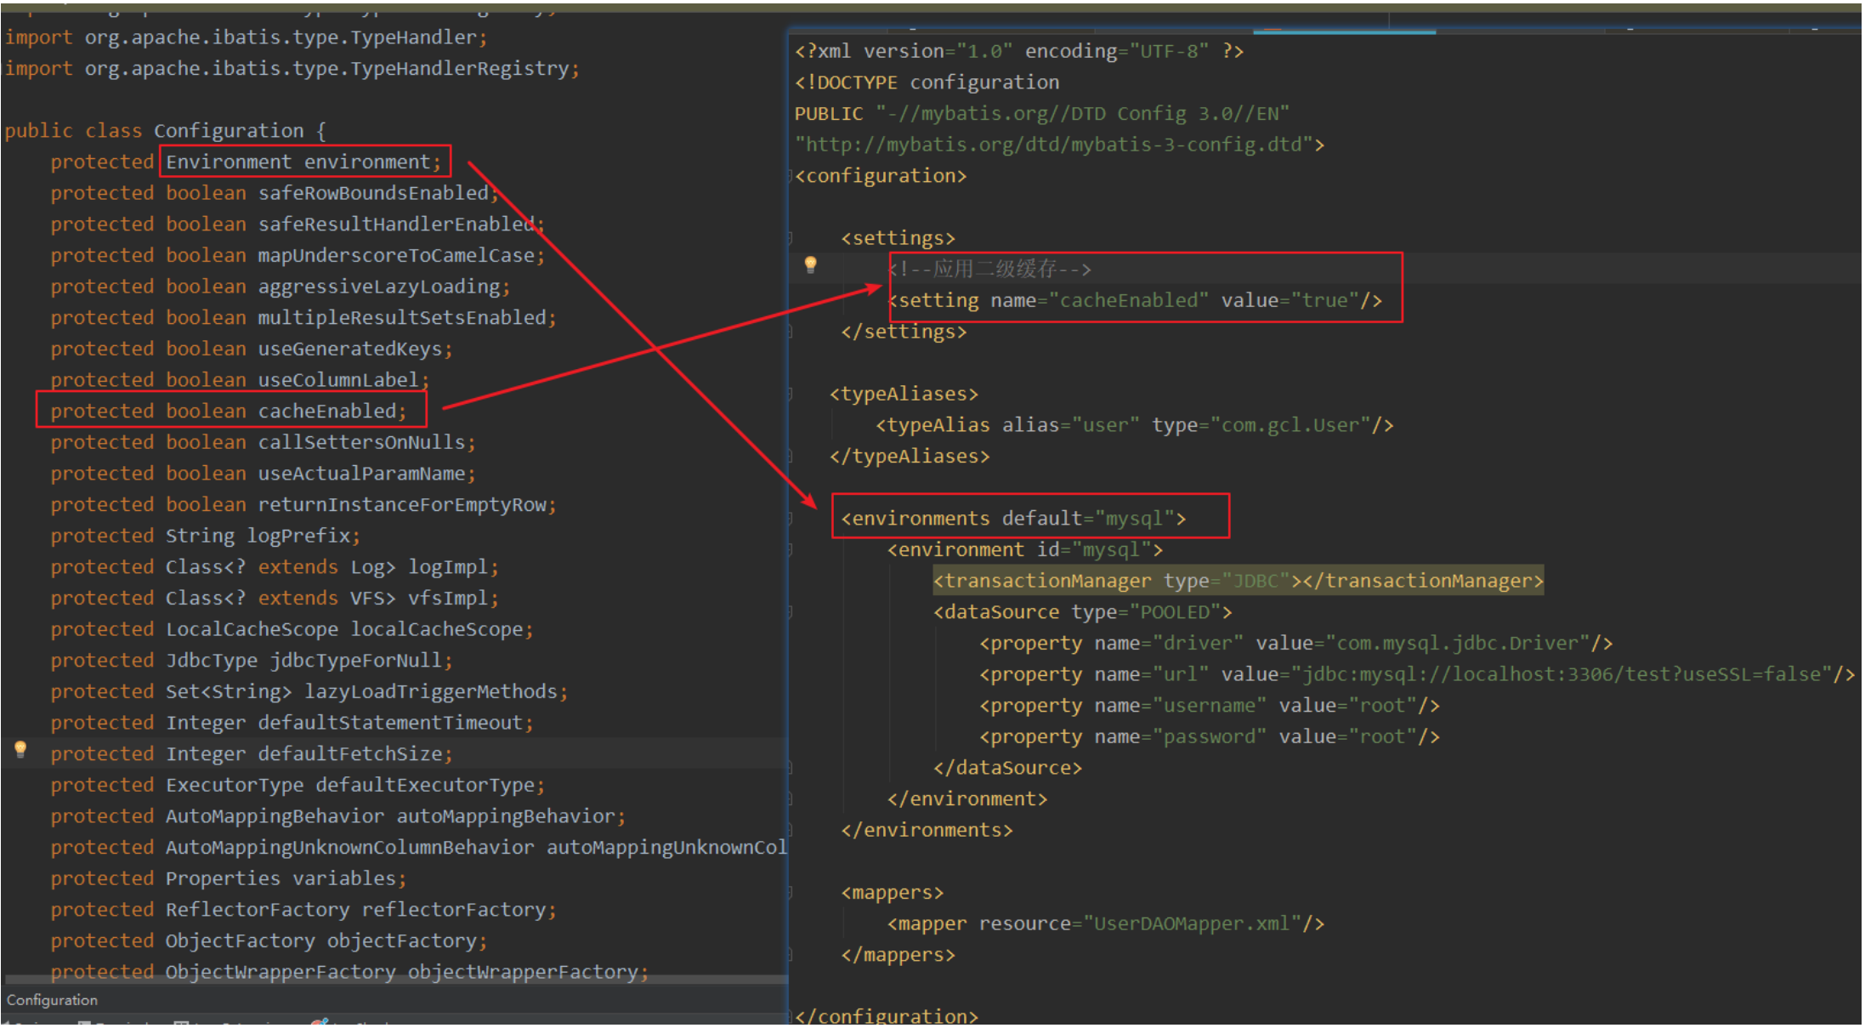
Task: Fold the <dataSource> block in gutter
Action: (791, 612)
